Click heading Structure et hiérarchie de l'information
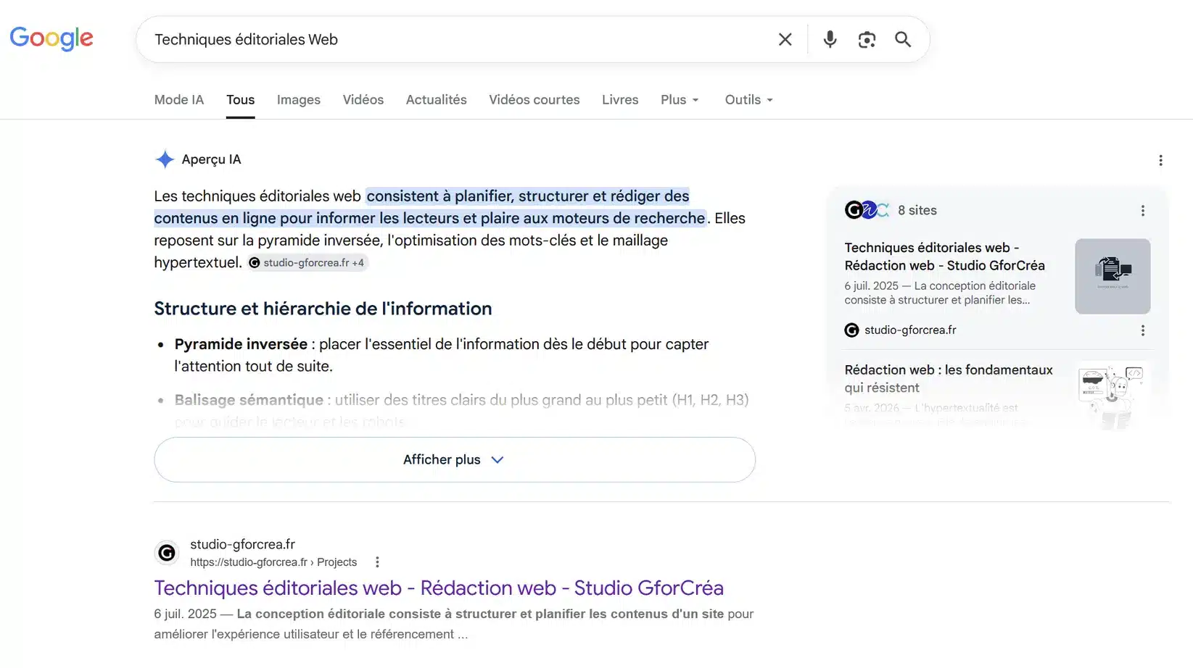This screenshot has width=1193, height=668. [323, 309]
